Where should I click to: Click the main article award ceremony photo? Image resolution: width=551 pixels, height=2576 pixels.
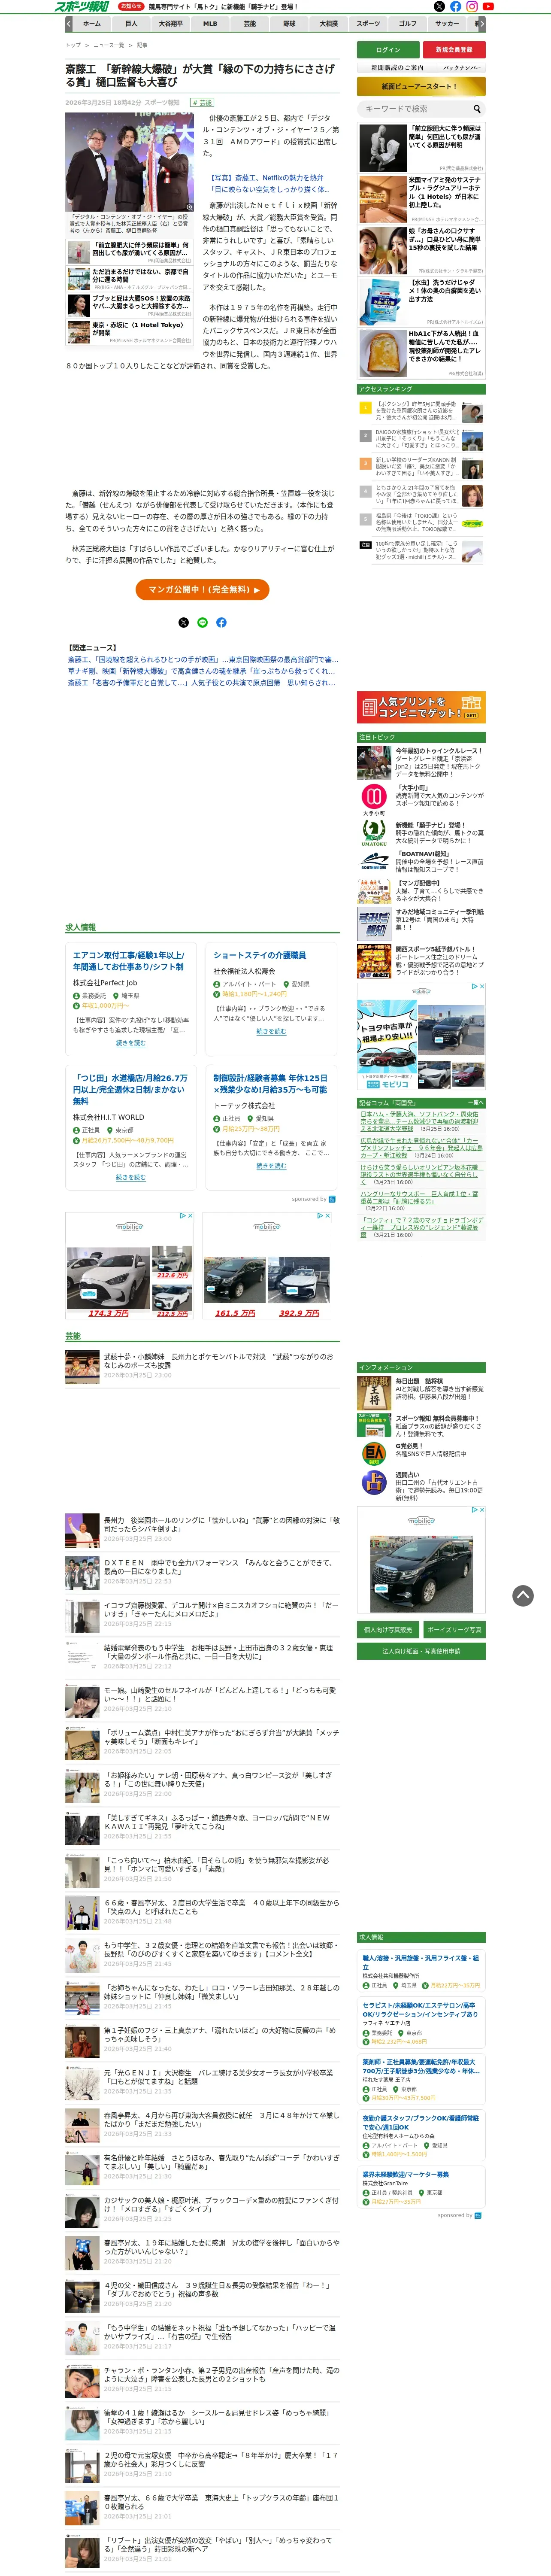click(131, 162)
